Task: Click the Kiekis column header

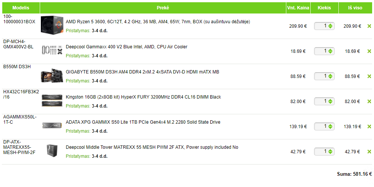Action: [x=324, y=8]
